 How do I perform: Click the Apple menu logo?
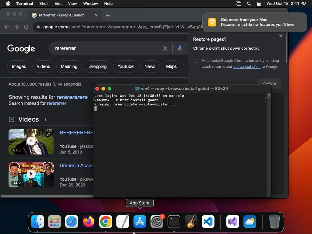click(8, 3)
